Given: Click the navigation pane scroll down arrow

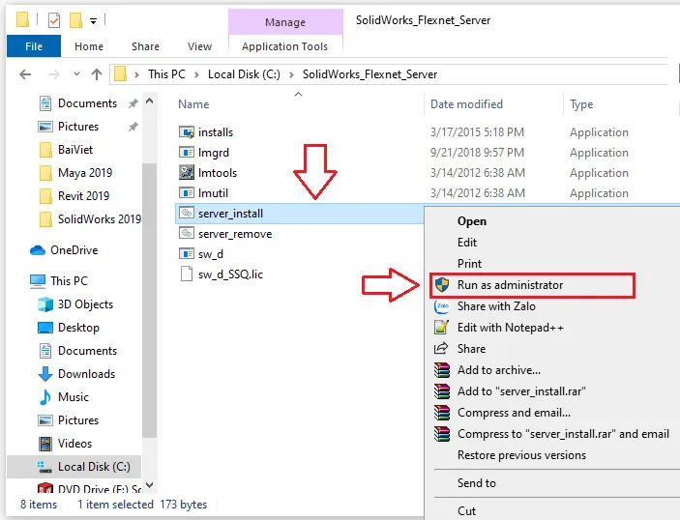Looking at the screenshot, I should click(x=150, y=485).
